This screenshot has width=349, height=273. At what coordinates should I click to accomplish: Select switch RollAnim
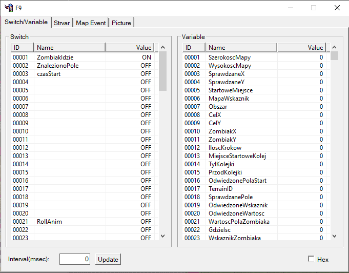85,222
